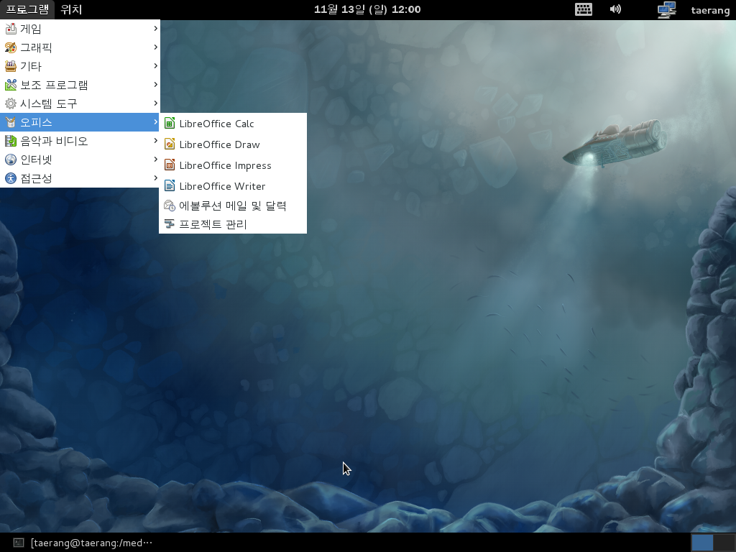
Task: Click the 프로젝트 관리 icon
Action: click(x=170, y=224)
